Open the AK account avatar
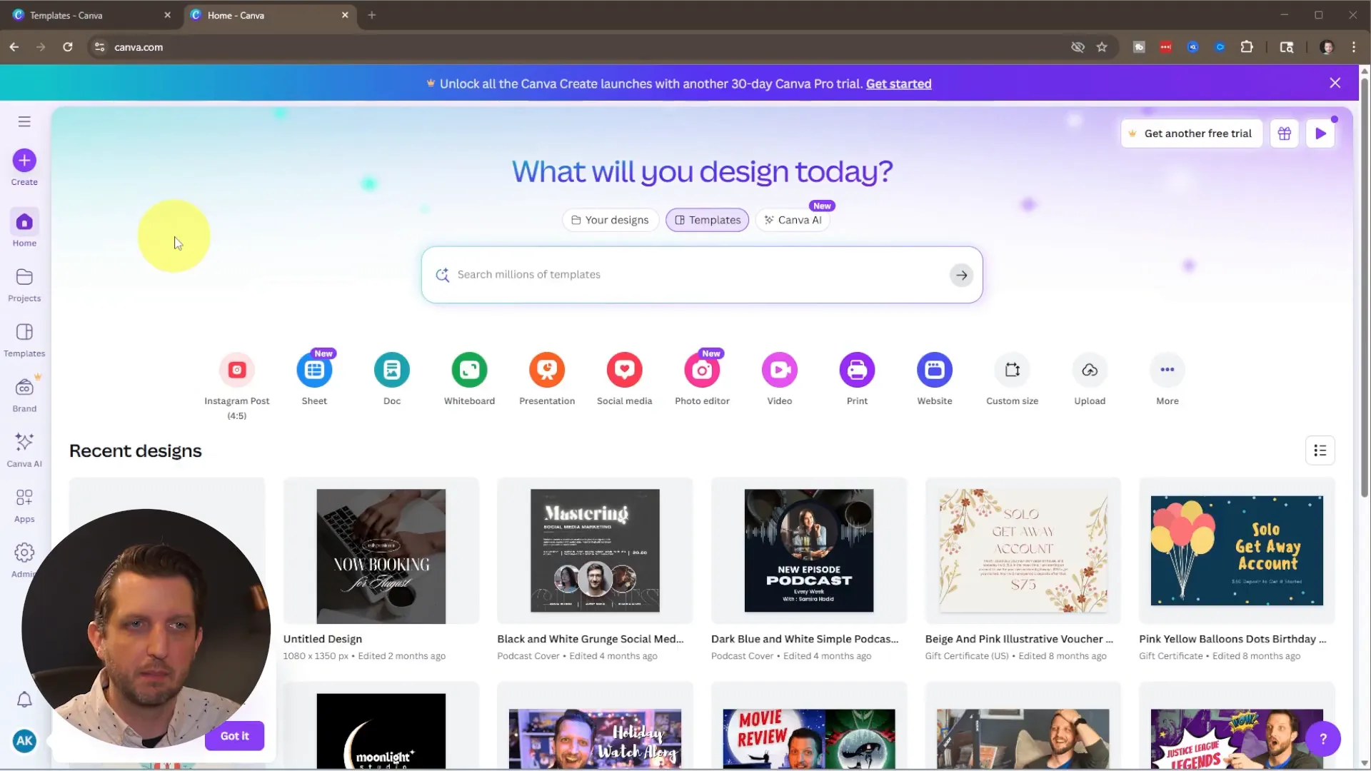 pos(24,740)
